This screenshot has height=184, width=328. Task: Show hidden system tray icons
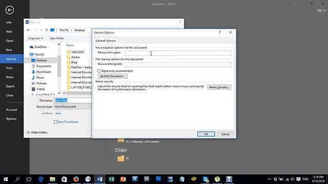(270, 179)
